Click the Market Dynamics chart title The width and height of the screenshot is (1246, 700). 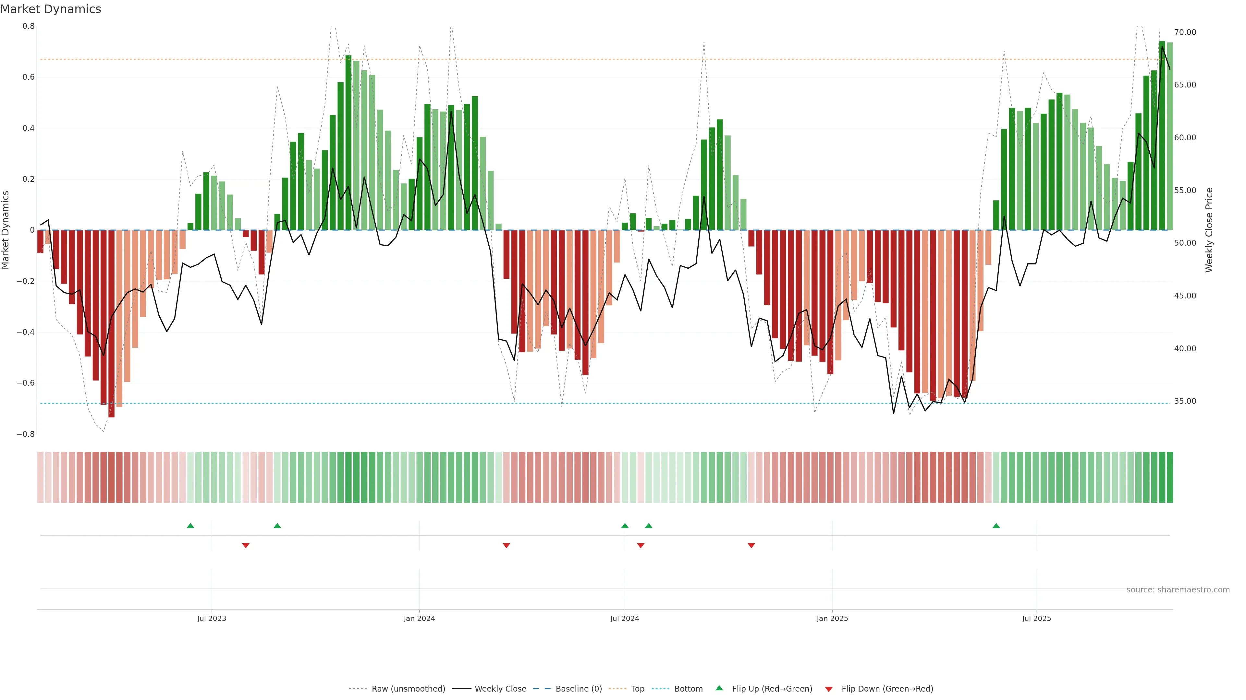coord(51,9)
